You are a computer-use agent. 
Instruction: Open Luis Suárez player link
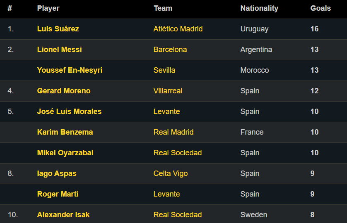click(x=58, y=29)
